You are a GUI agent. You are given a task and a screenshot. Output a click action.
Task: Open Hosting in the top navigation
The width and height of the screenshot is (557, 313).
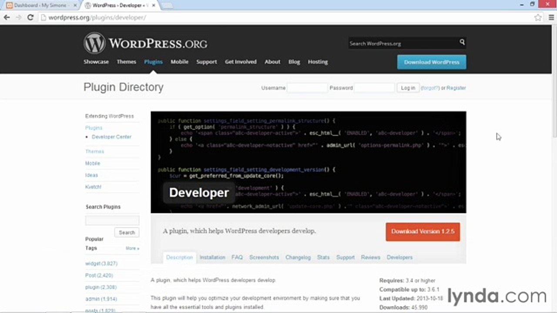318,62
